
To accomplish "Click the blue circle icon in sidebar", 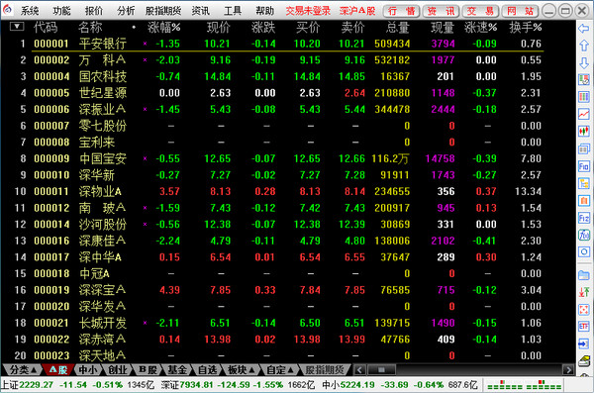I will click(584, 252).
